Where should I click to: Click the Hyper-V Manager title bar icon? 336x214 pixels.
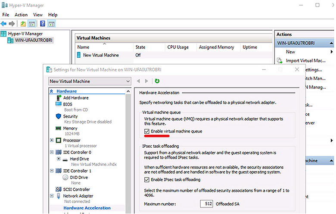[x=4, y=5]
